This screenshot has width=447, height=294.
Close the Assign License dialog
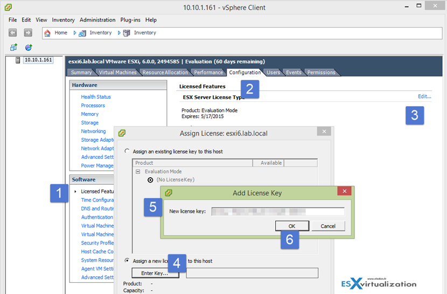point(324,131)
